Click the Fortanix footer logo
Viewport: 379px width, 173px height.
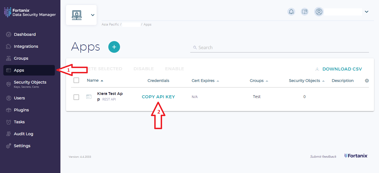356,156
